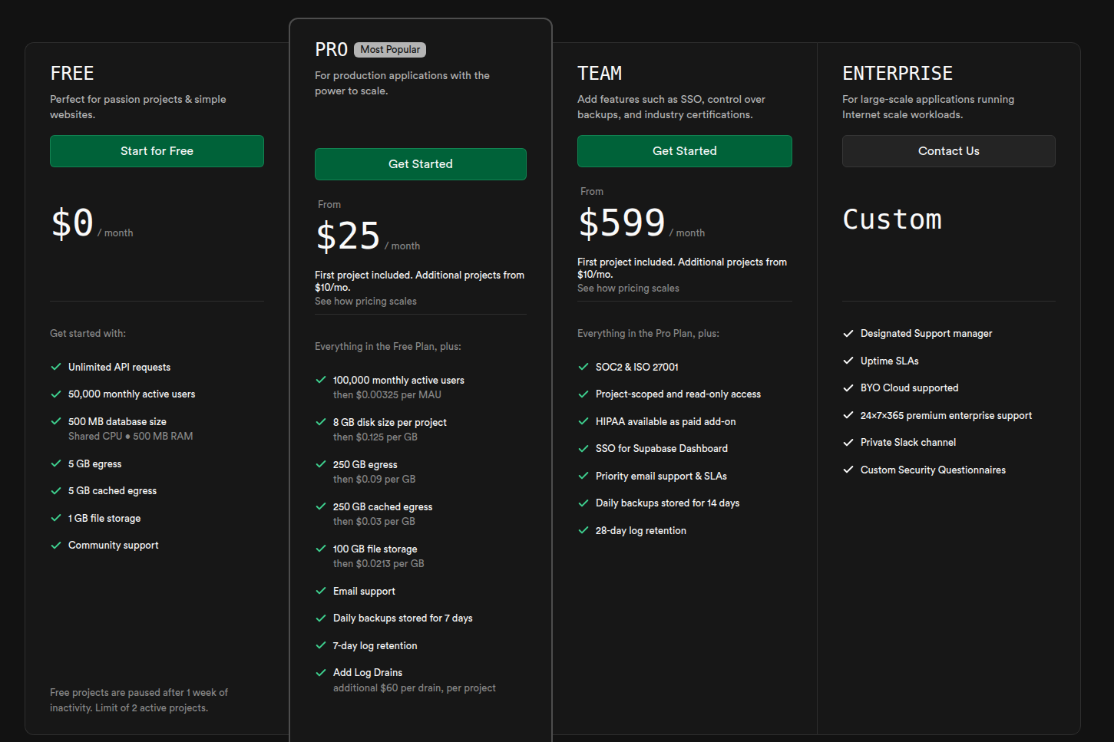Image resolution: width=1114 pixels, height=742 pixels.
Task: Click checkmark beside 28-day log retention
Action: point(583,530)
